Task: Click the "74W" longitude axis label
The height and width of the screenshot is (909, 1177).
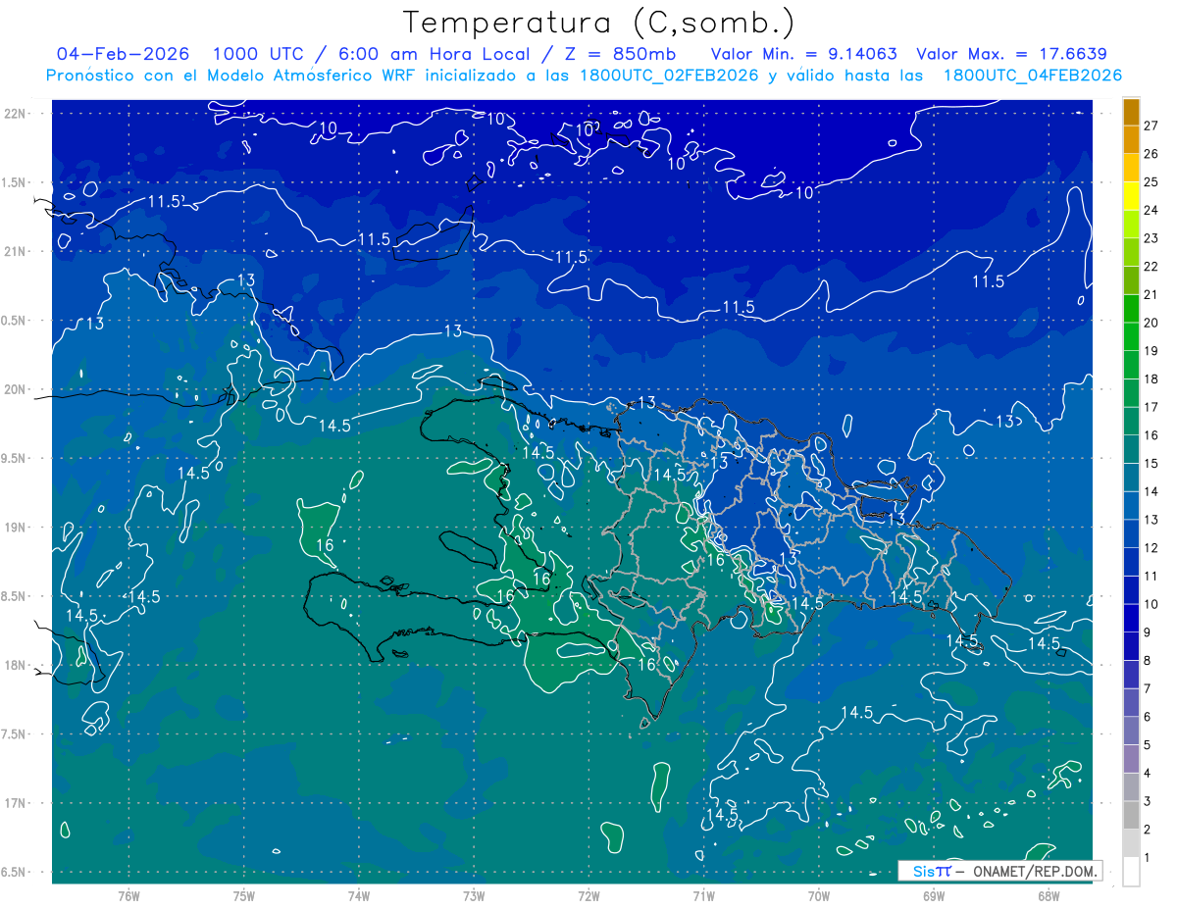Action: coord(358,895)
